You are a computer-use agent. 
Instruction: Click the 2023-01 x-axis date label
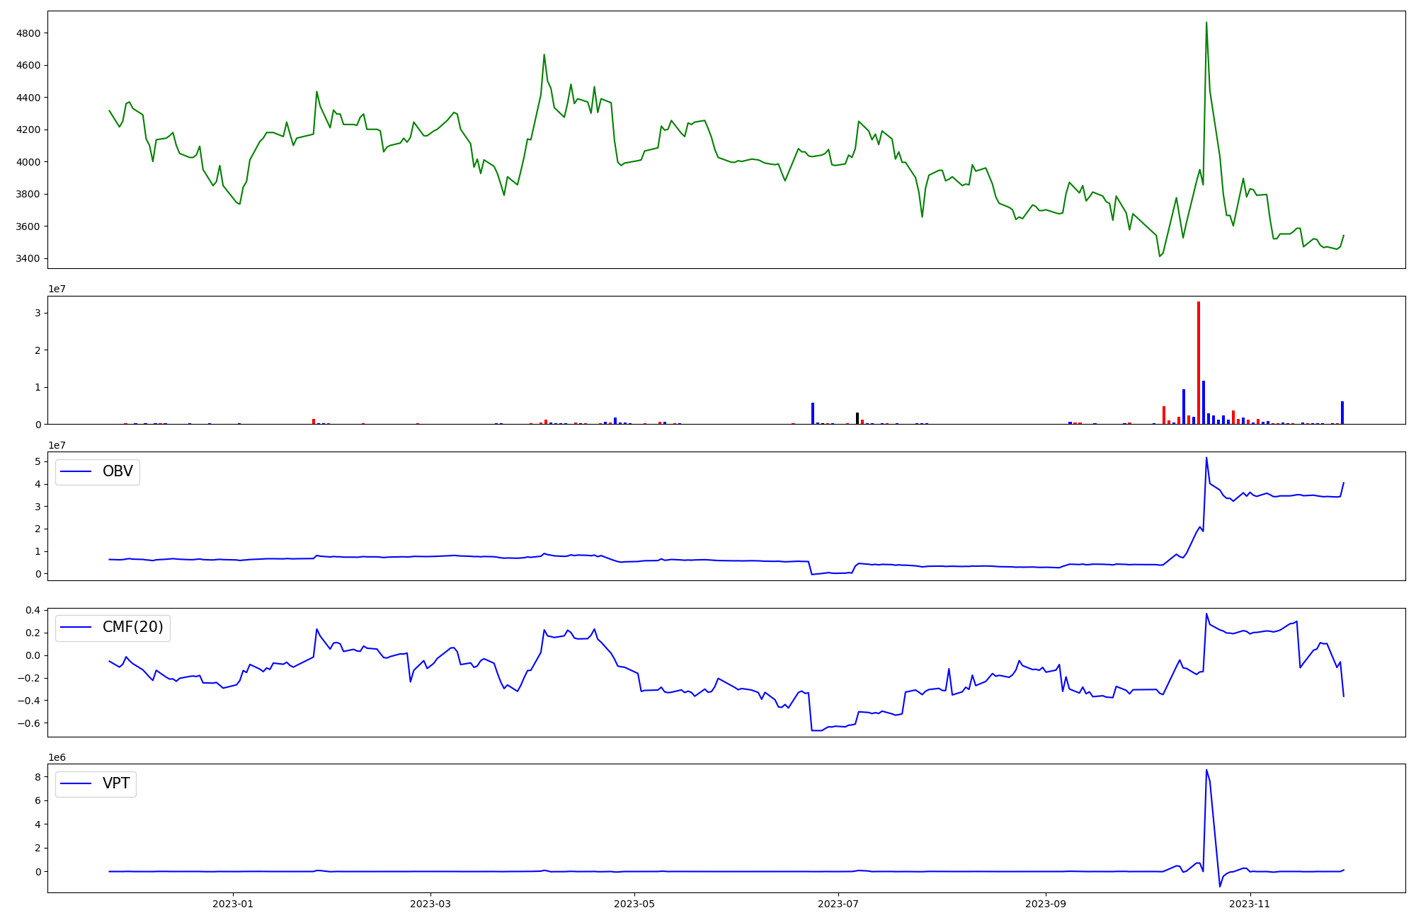point(233,904)
